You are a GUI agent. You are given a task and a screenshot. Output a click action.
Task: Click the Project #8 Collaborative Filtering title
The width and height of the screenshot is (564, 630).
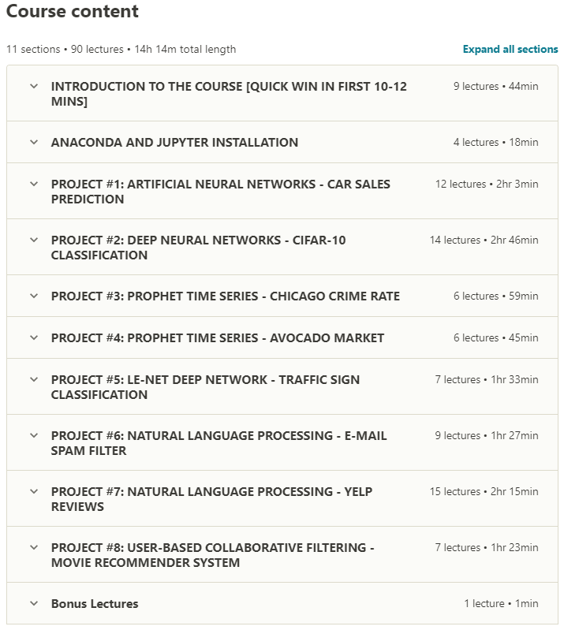coord(212,555)
